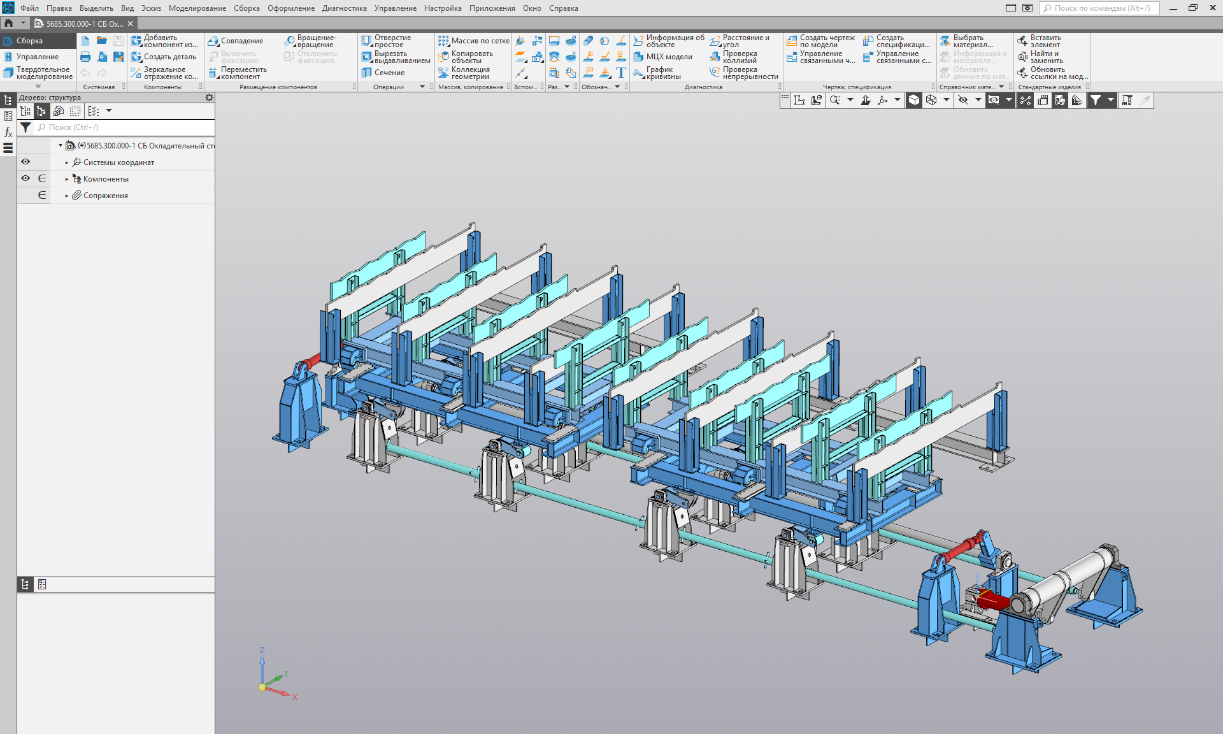Image resolution: width=1223 pixels, height=734 pixels.
Task: Toggle visibility eye for Компоненты
Action: [25, 178]
